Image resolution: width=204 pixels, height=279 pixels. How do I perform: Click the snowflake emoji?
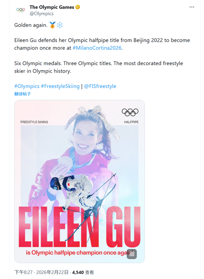click(x=60, y=25)
